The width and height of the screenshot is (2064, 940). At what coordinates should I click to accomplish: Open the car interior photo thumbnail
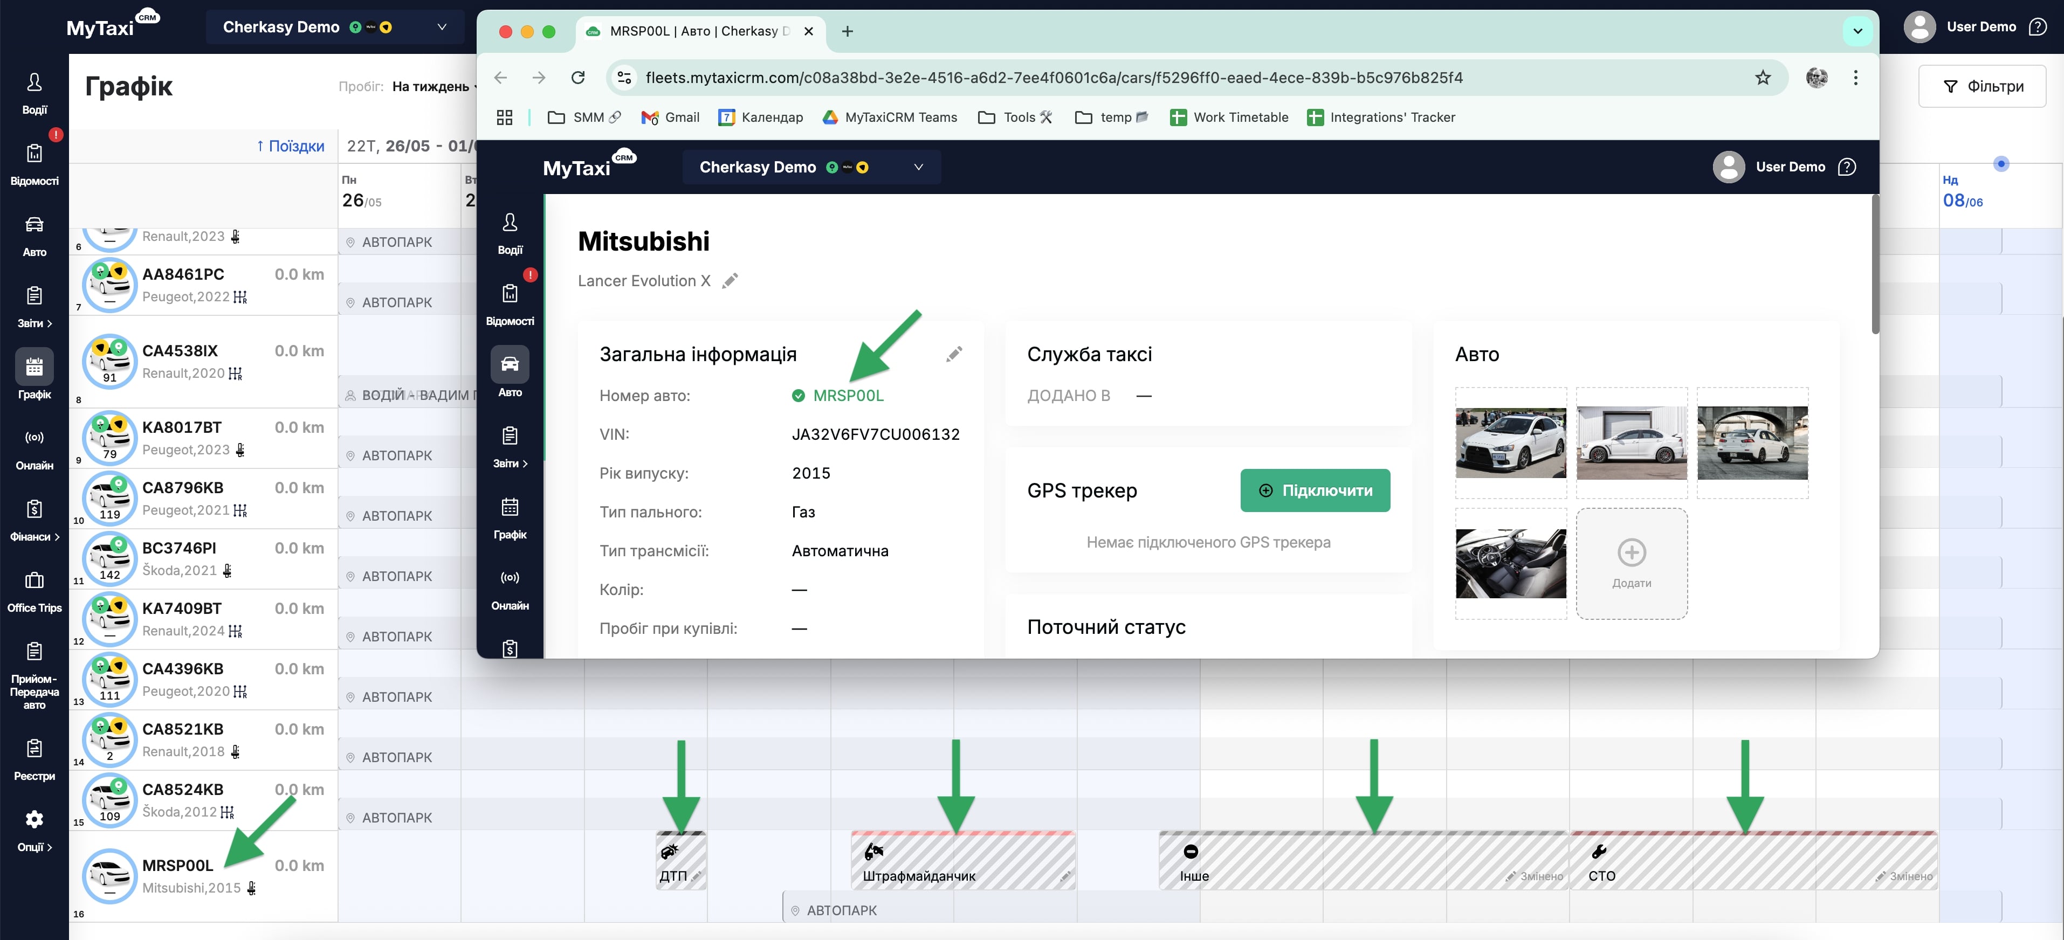pos(1510,564)
